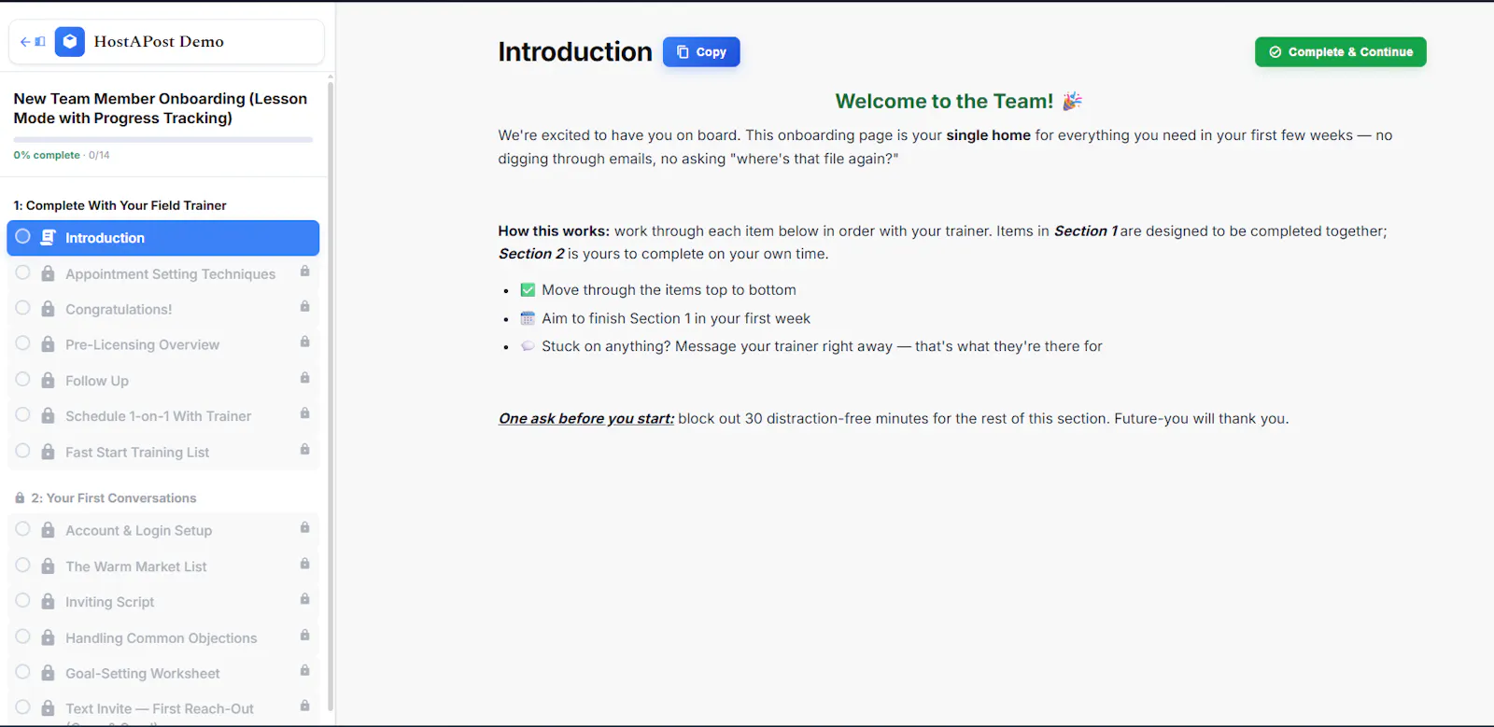Open Inviting Script lesson
Image resolution: width=1494 pixels, height=727 pixels.
tap(162, 602)
